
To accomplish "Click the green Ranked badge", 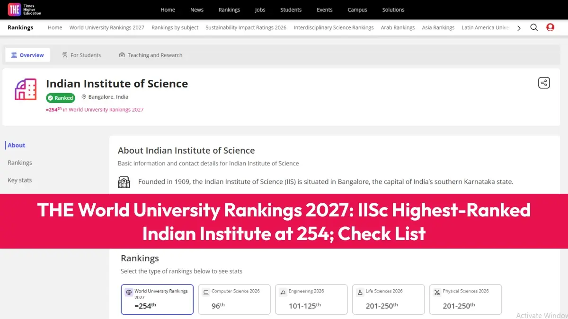I will pyautogui.click(x=61, y=98).
